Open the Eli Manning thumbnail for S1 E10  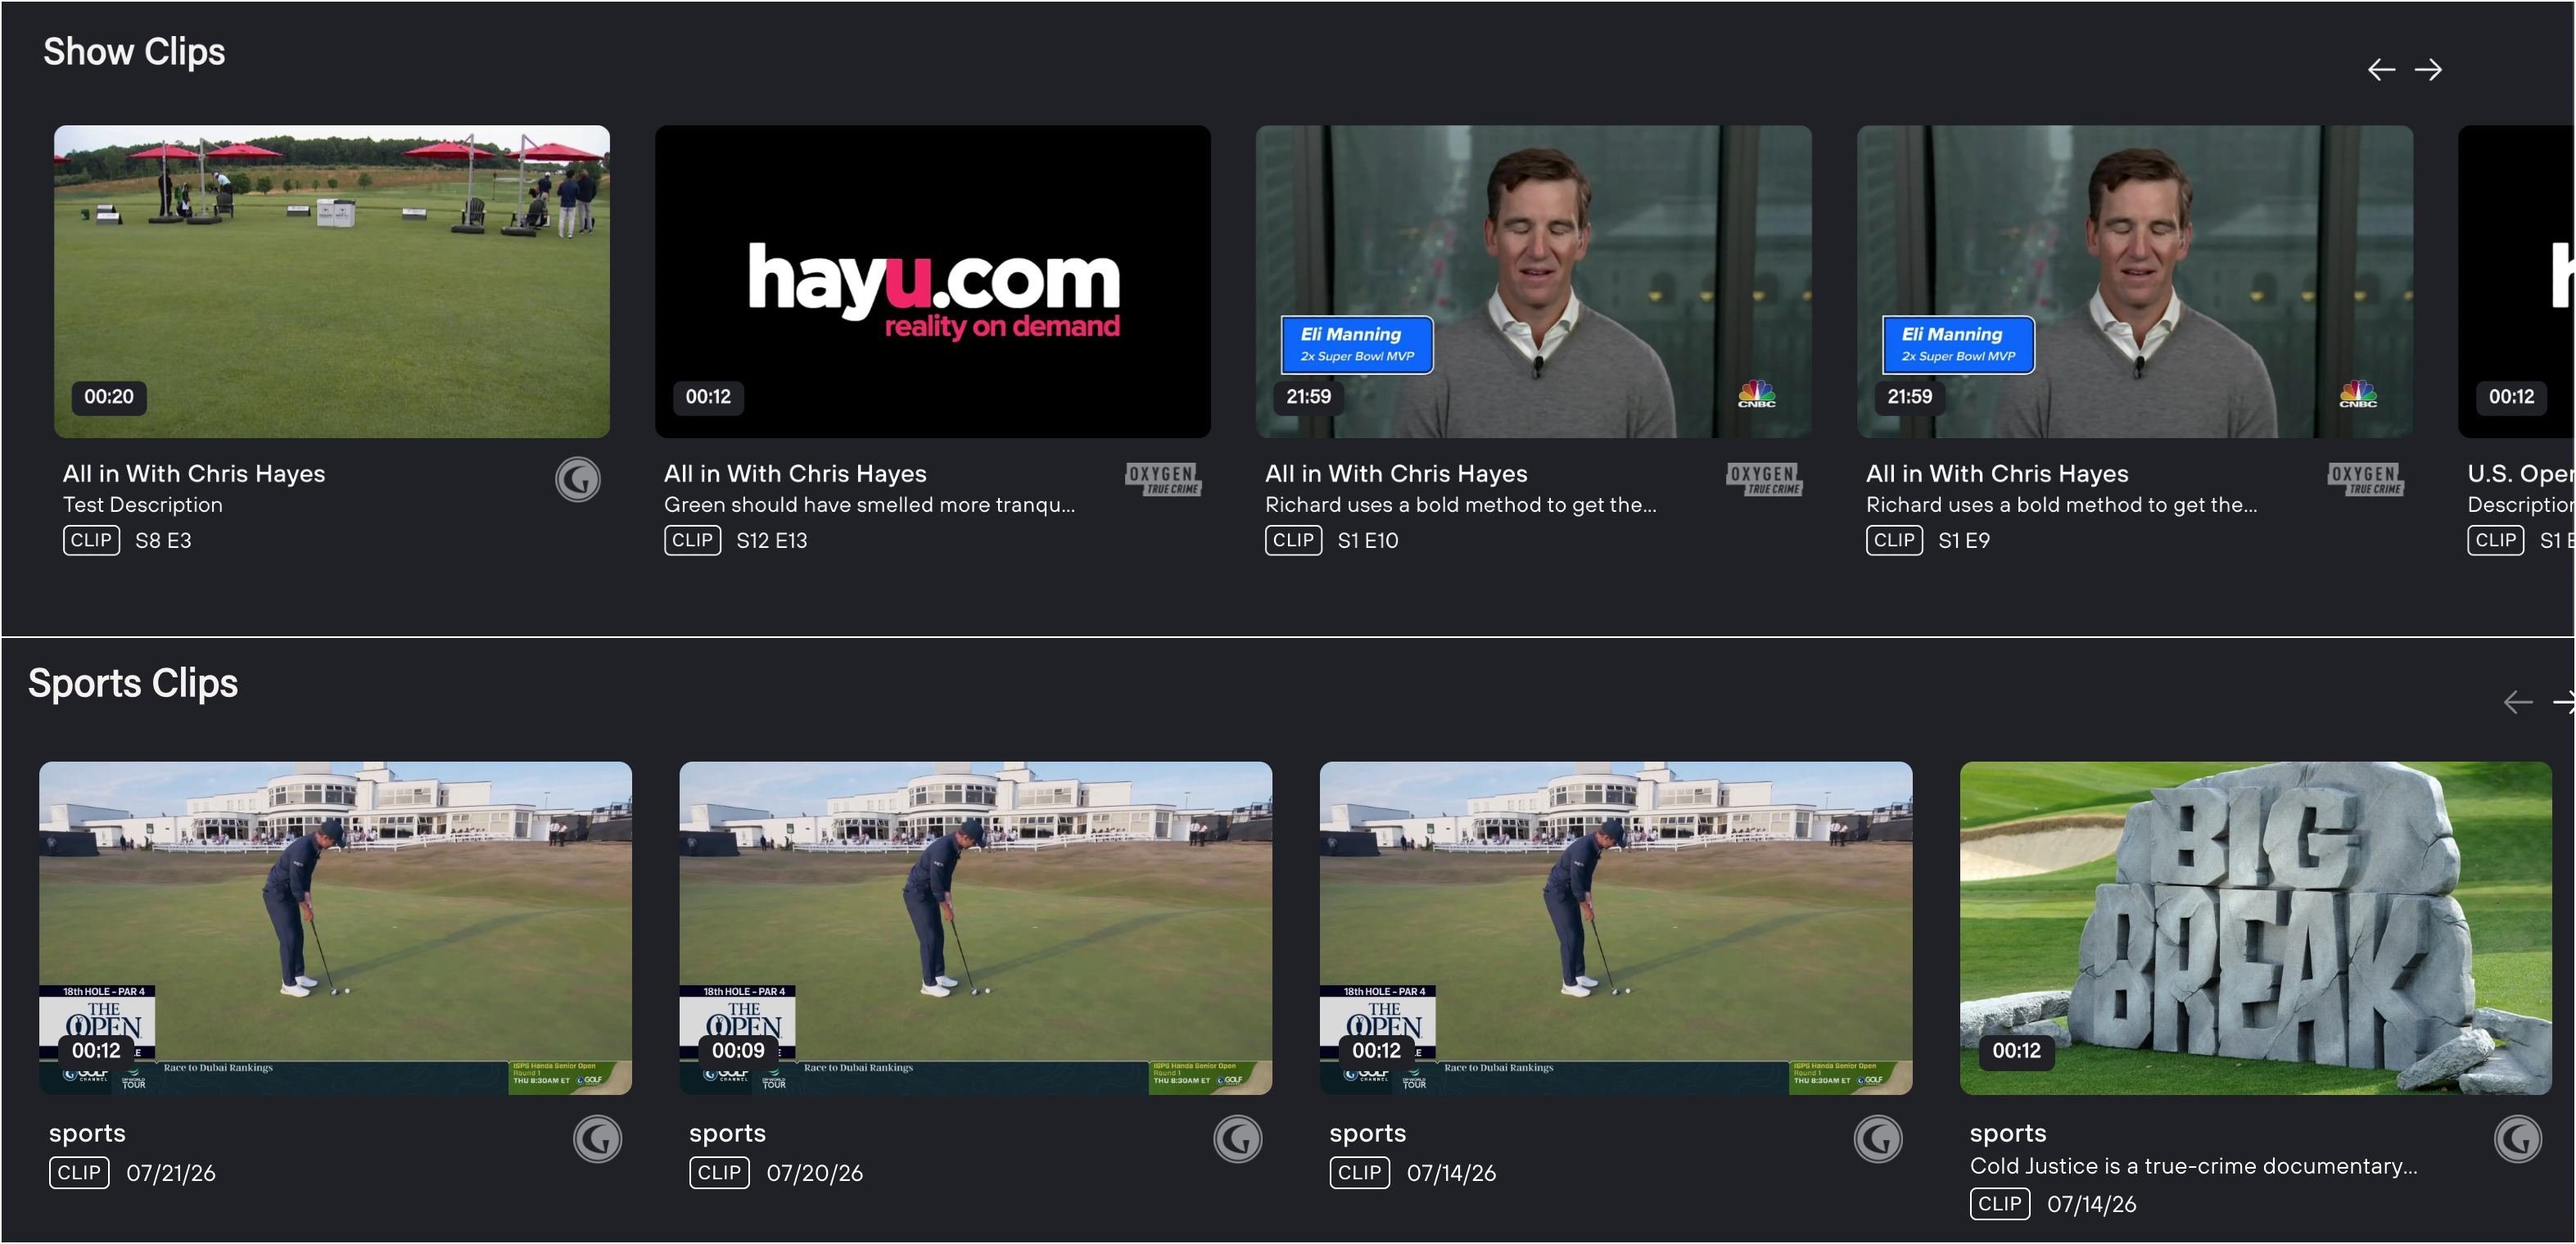(x=1534, y=281)
